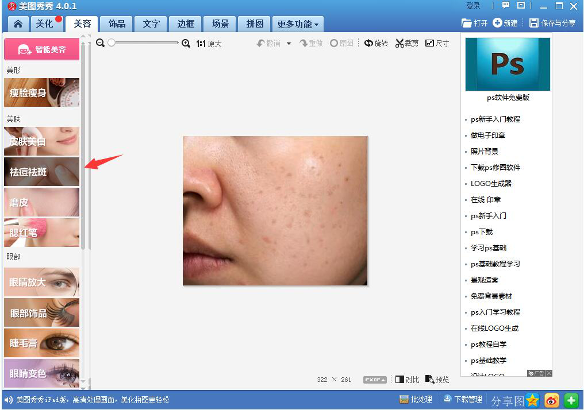Open the 裁剪 crop tool
584x410 pixels.
(406, 42)
